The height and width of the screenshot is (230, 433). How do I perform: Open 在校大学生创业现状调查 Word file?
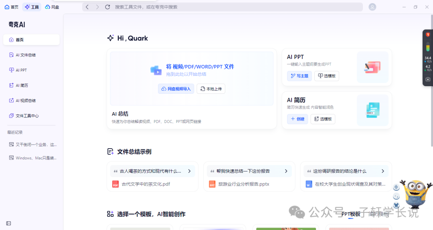350,184
